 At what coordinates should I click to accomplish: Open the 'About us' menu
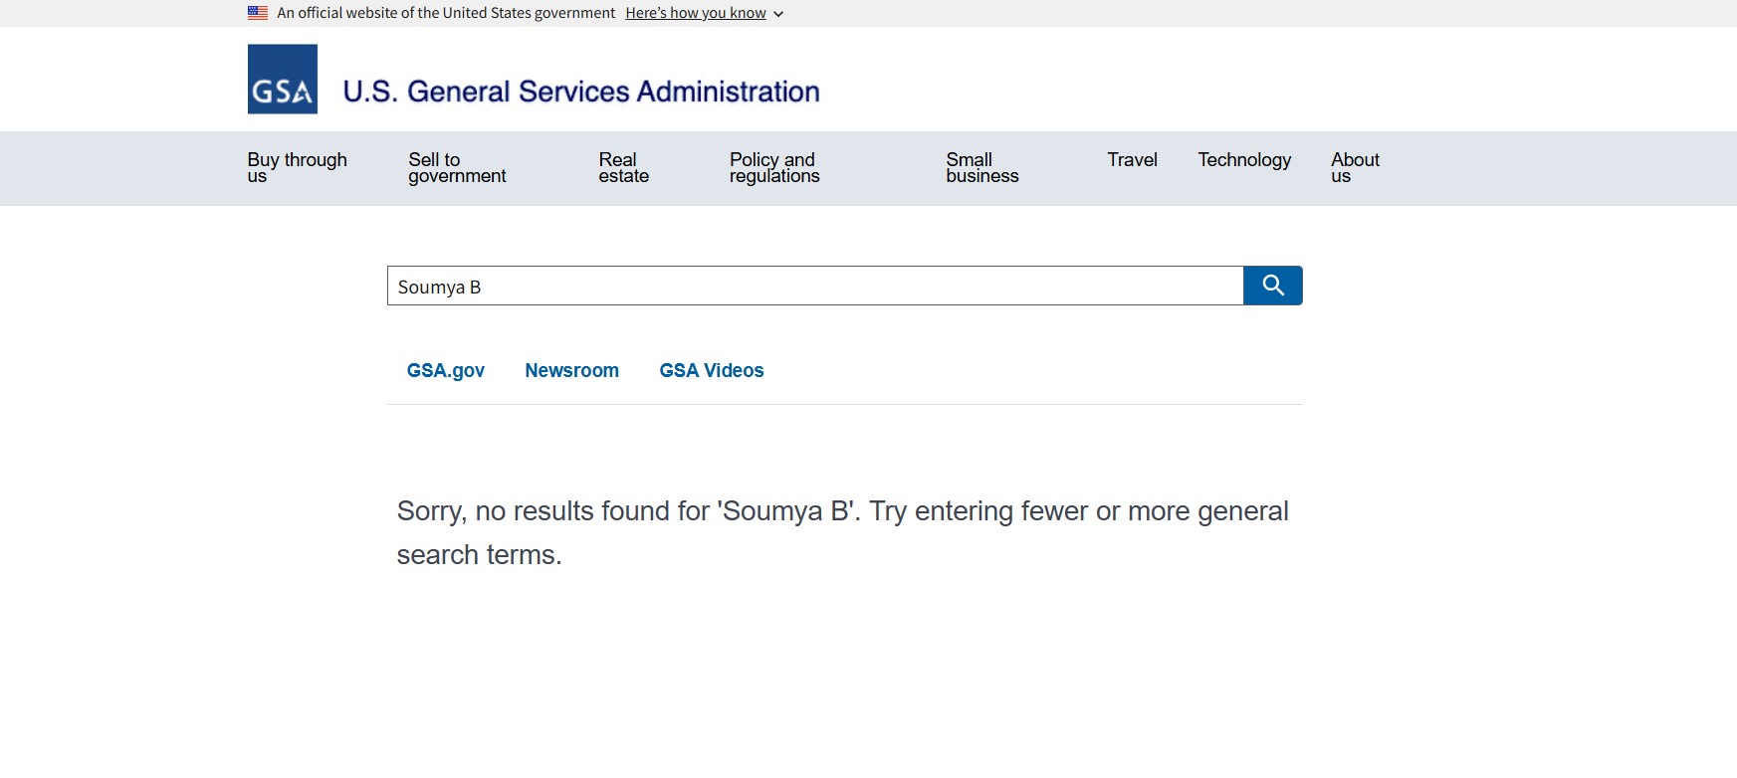tap(1355, 167)
